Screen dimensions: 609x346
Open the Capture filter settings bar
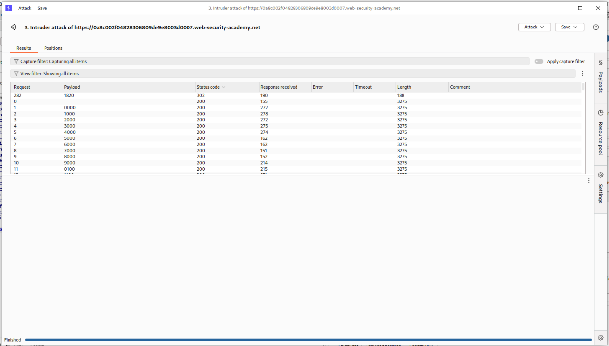(x=270, y=62)
